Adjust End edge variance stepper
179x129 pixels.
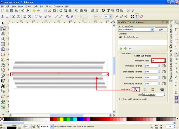point(159,78)
